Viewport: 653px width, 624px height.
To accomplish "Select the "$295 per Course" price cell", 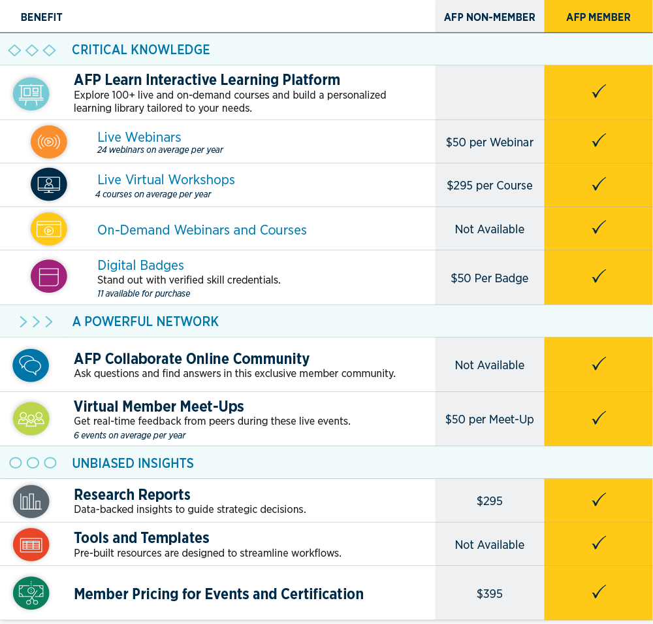I will pyautogui.click(x=490, y=186).
